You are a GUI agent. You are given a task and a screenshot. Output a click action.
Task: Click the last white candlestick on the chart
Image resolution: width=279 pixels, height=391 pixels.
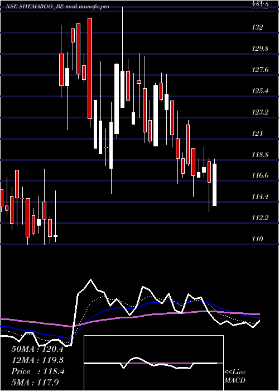214,185
